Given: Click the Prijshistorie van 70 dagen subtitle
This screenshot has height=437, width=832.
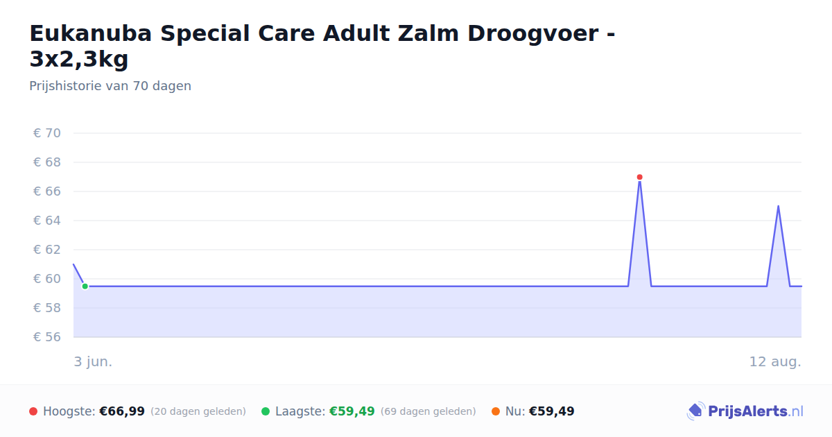Looking at the screenshot, I should click(110, 86).
